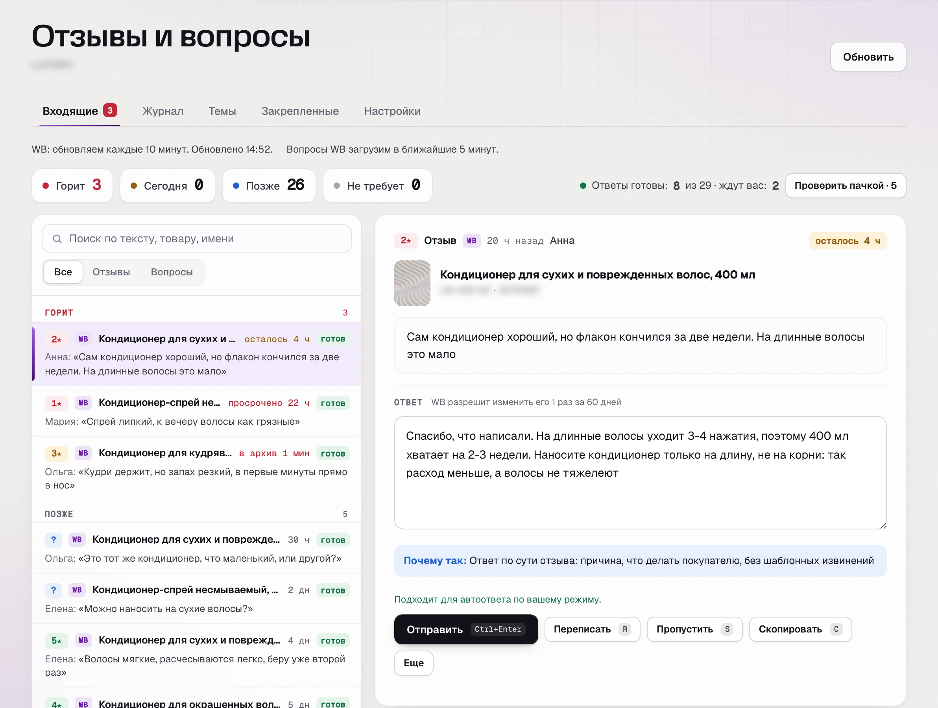Click inside the reply text area
938x708 pixels.
640,472
